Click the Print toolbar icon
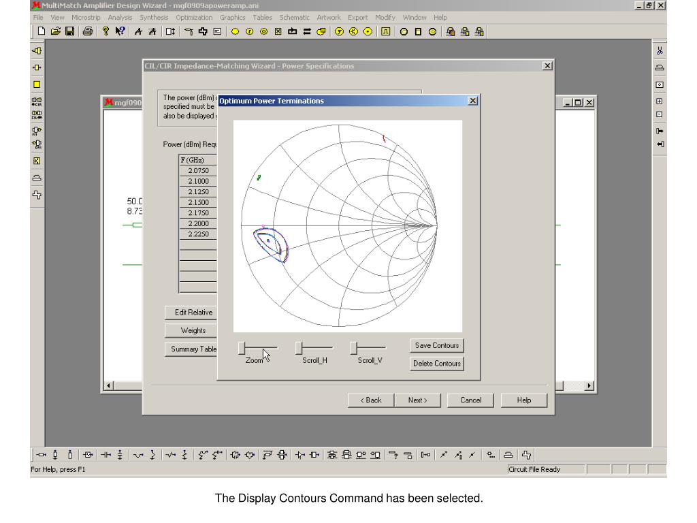The height and width of the screenshot is (523, 697). (x=88, y=31)
